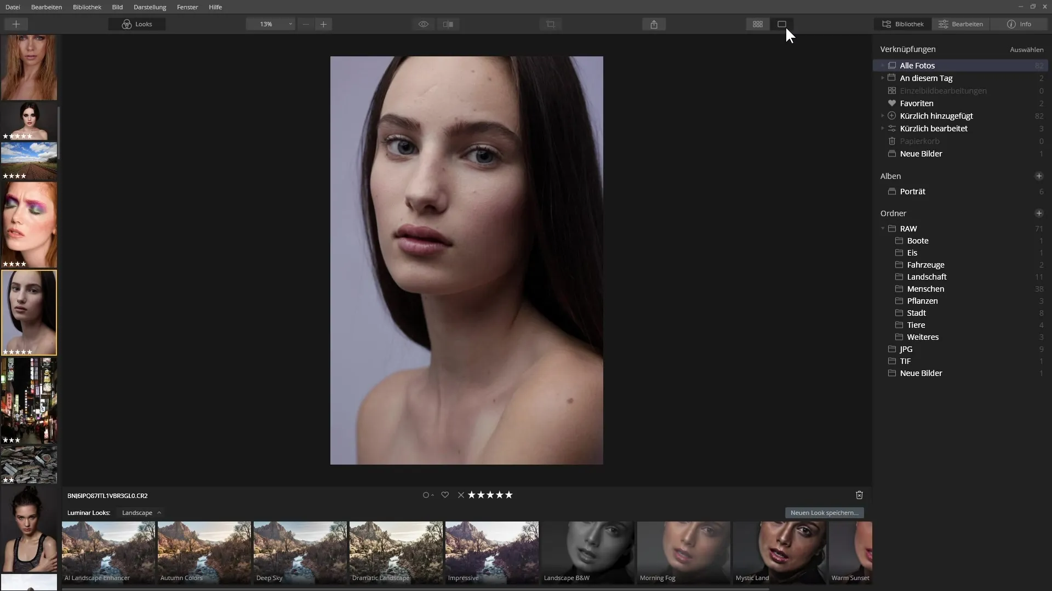Select the blue sky field thumbnail
The height and width of the screenshot is (591, 1052).
[29, 161]
